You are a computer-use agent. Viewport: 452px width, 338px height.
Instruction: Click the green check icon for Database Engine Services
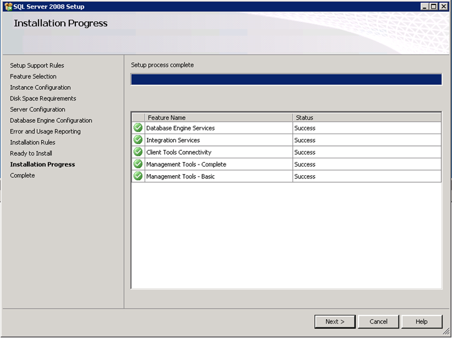[138, 127]
